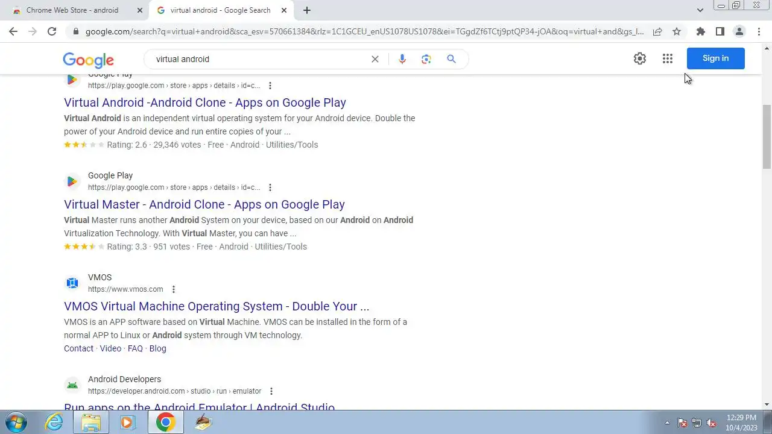Open Action Center flag icon
772x434 pixels.
click(682, 423)
